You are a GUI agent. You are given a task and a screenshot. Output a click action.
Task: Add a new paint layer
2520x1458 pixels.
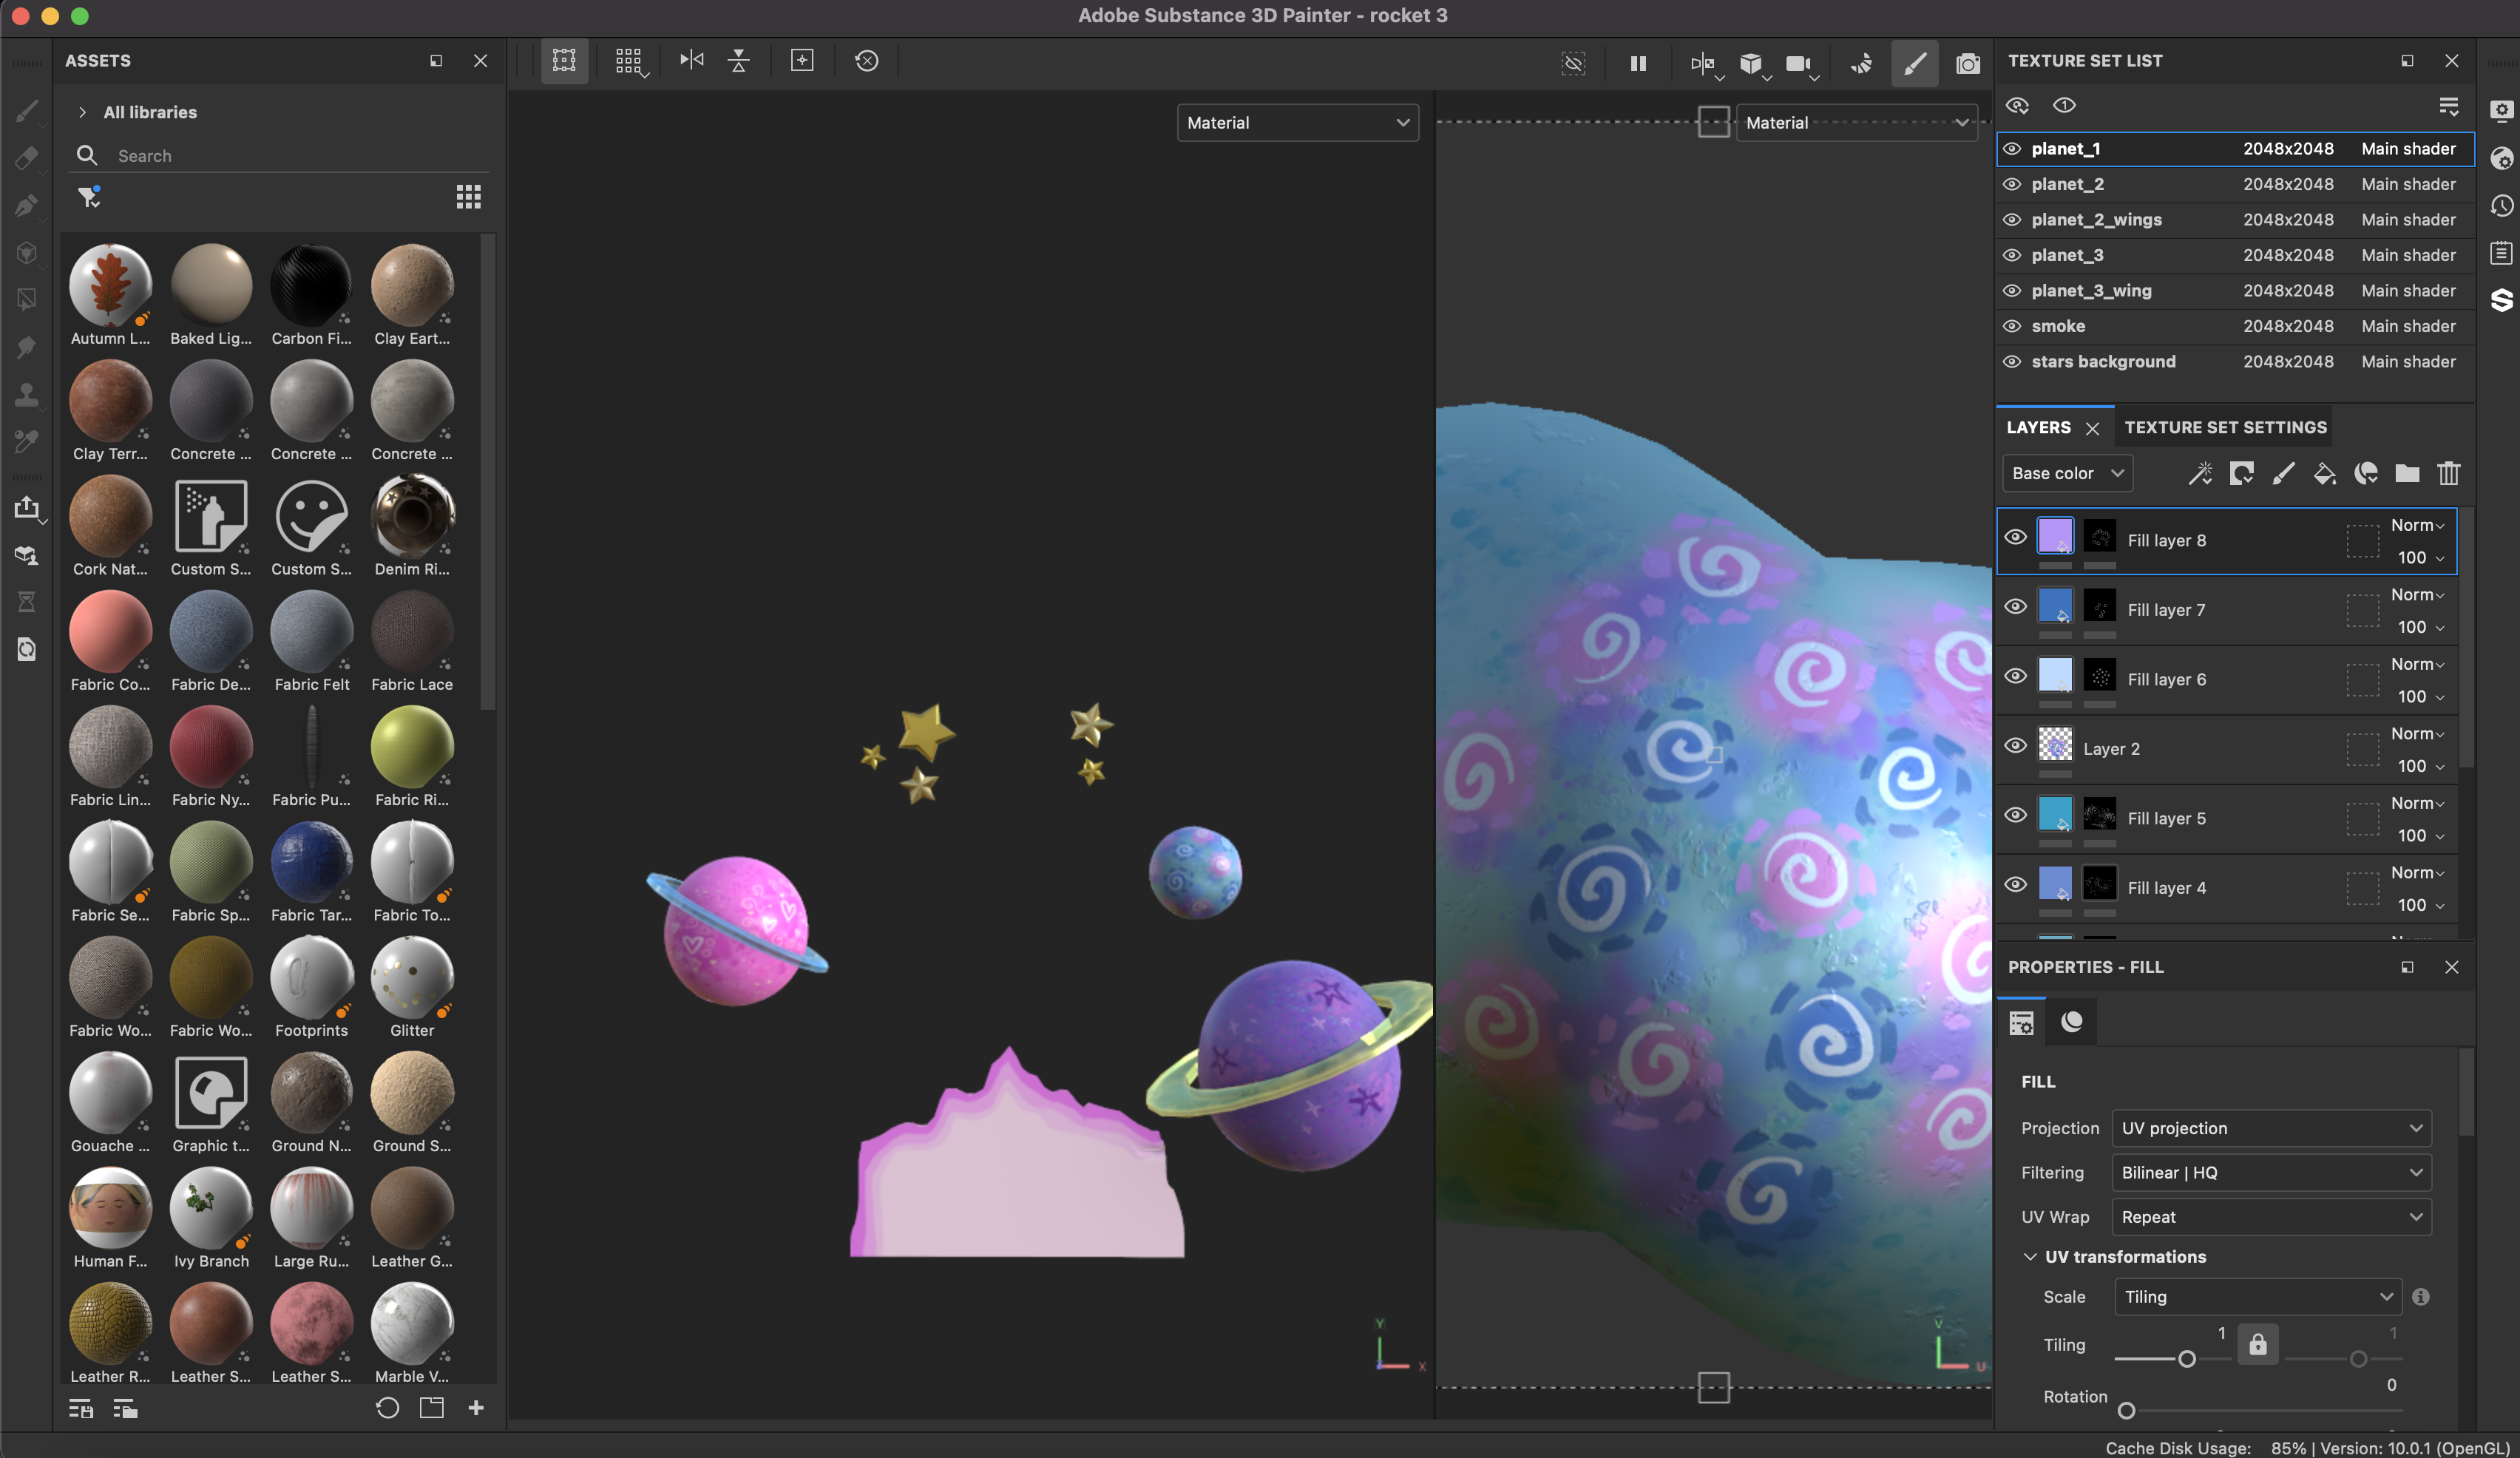2283,473
